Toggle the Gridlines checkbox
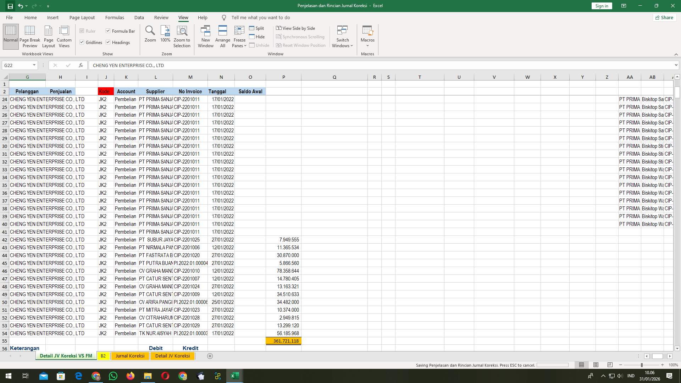 (x=82, y=42)
